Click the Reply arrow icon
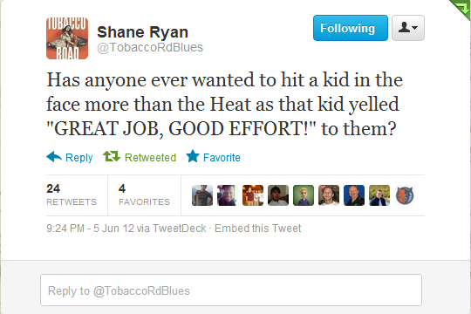The width and height of the screenshot is (471, 314). pos(54,156)
